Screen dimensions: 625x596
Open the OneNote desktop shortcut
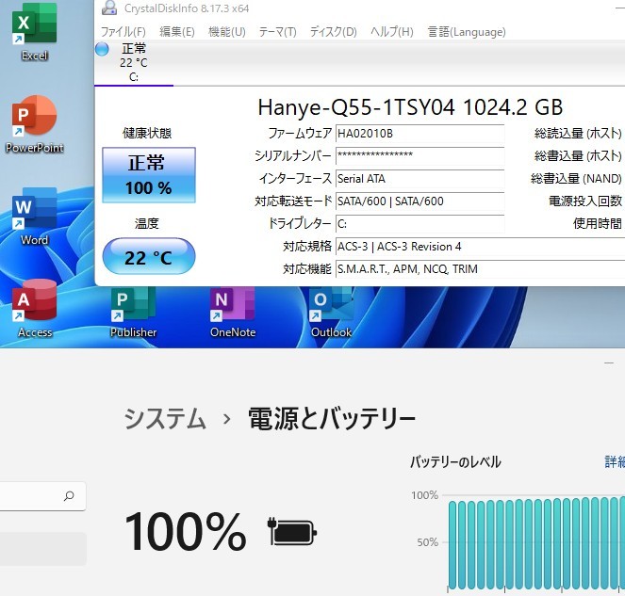point(233,312)
